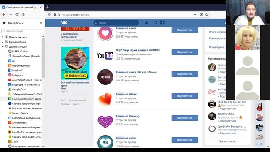Open VK music note icon
This screenshot has width=270, height=152.
(x=155, y=22)
